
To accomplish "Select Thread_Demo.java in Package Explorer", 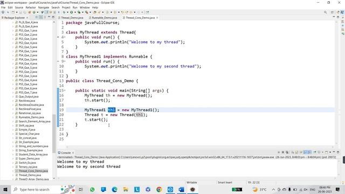I will 30,175.
